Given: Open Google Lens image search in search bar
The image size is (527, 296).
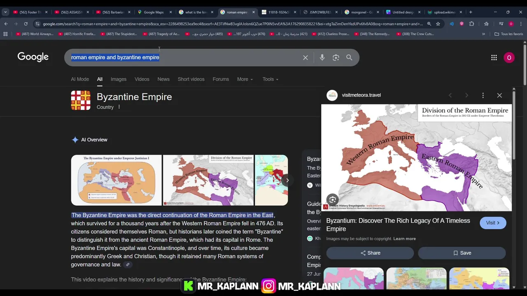Looking at the screenshot, I should click(336, 58).
